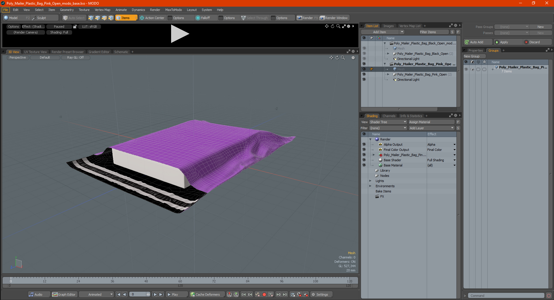554x300 pixels.
Task: Click the New Group button
Action: coord(474,56)
